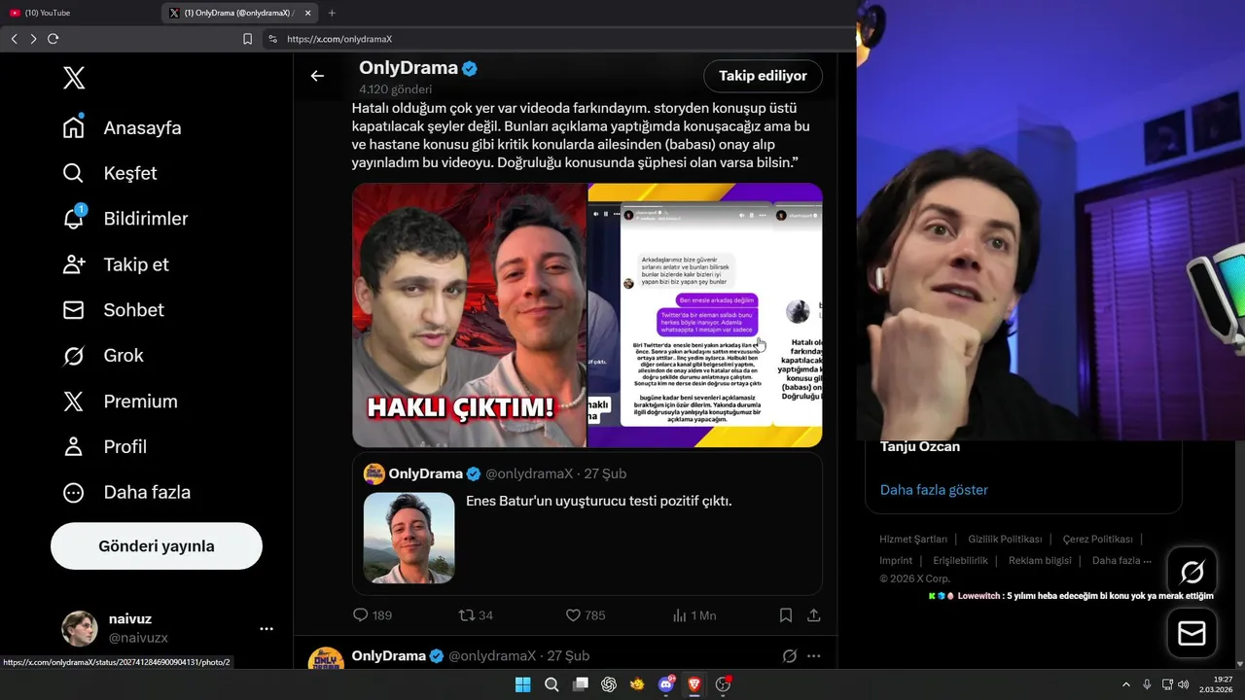Go back with the profile back arrow
Screen dimensions: 1245x700
coord(317,76)
